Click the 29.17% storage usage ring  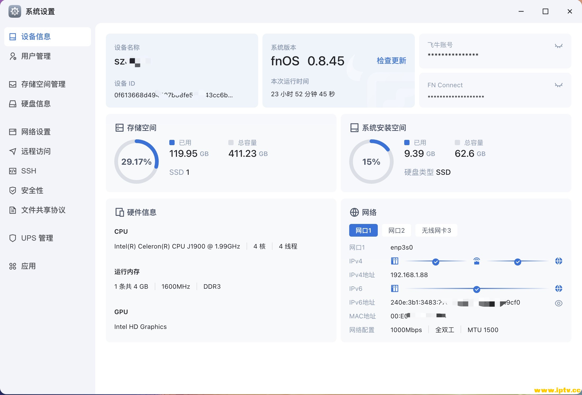click(137, 162)
